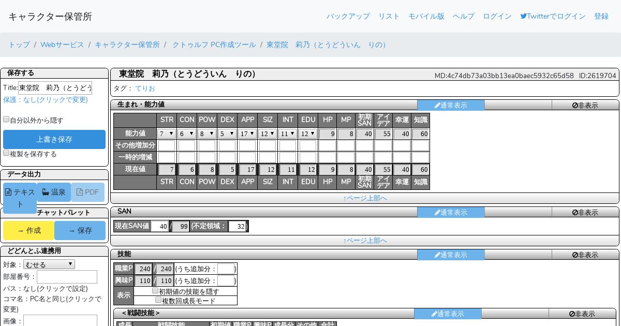Open the INT ability value dropdown

click(288, 134)
